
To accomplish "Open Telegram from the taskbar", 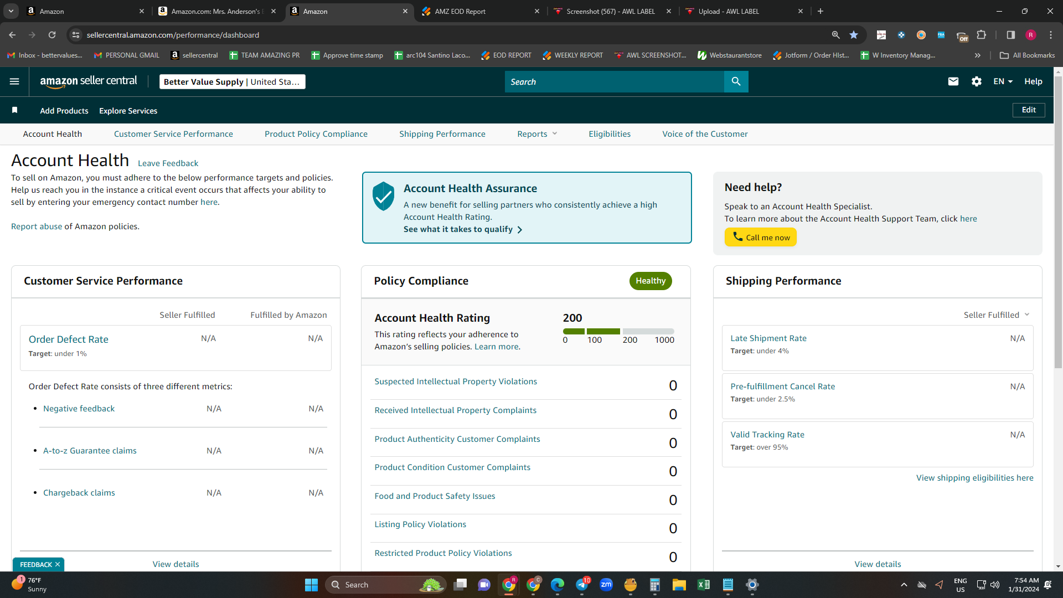I will [582, 585].
